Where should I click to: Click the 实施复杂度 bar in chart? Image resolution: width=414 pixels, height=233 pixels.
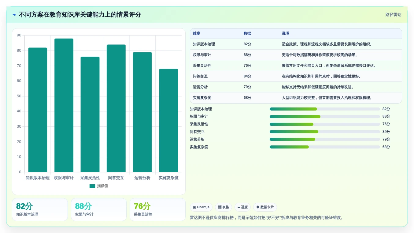click(x=168, y=121)
